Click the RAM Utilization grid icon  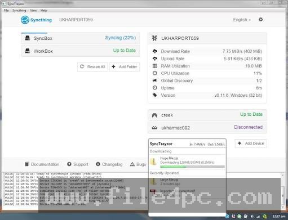pyautogui.click(x=154, y=66)
